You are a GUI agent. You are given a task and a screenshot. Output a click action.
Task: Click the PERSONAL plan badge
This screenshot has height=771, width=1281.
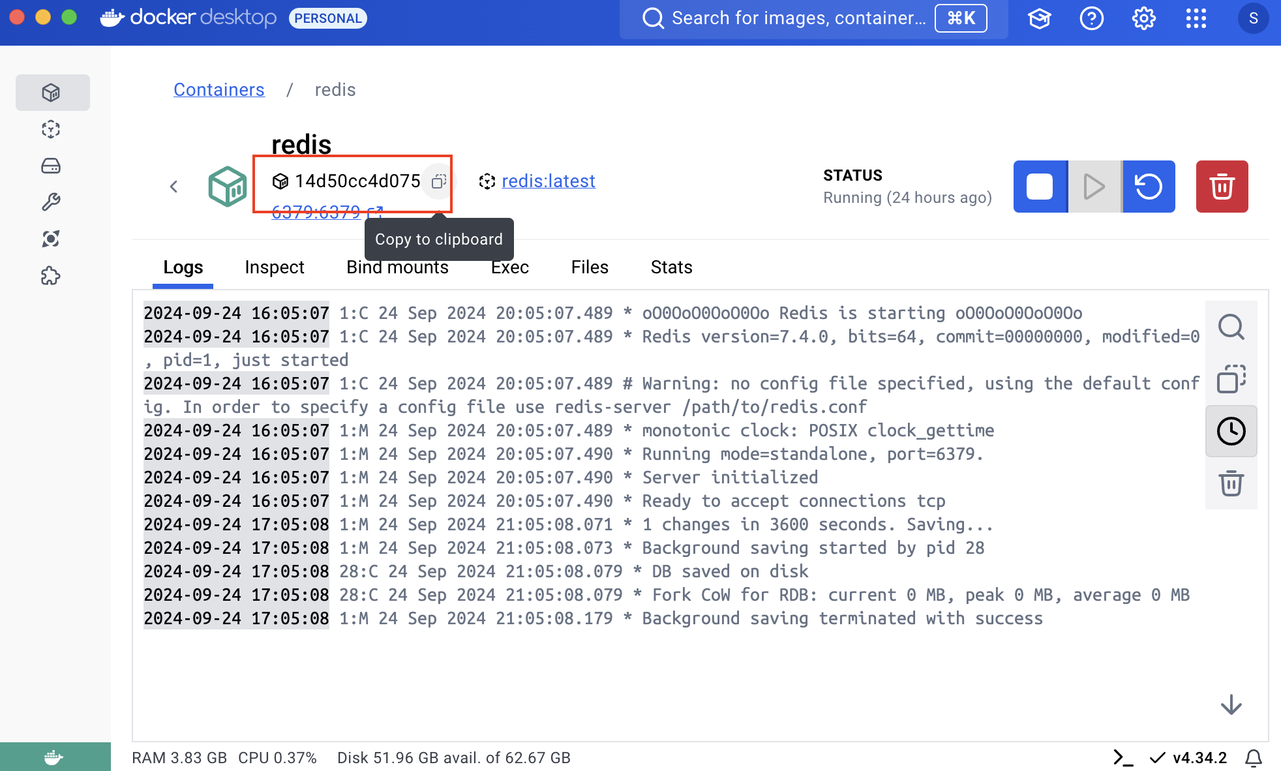[x=328, y=18]
